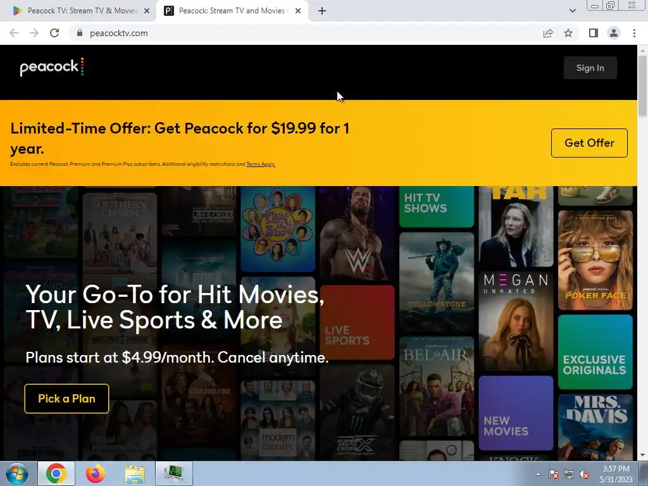Click the muted volume tray icon

point(584,475)
